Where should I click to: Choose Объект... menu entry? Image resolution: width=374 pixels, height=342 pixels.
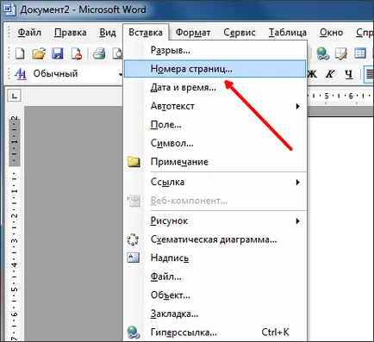click(215, 295)
